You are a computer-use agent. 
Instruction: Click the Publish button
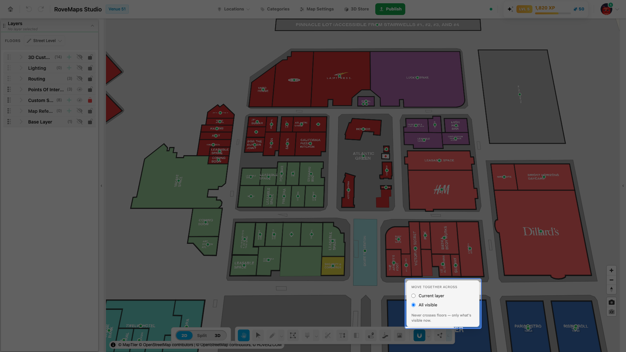(390, 9)
